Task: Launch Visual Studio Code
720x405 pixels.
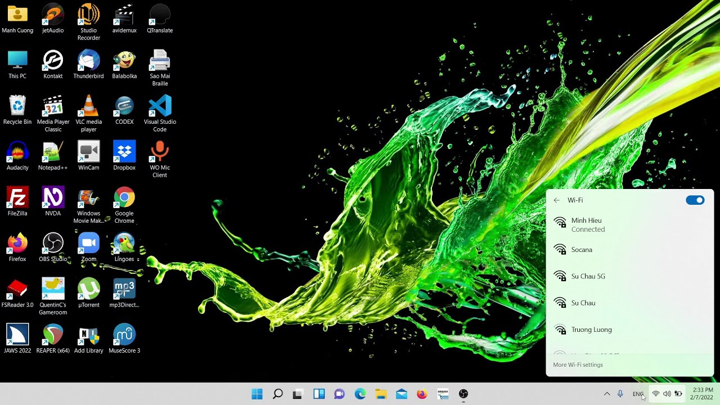Action: coord(160,114)
